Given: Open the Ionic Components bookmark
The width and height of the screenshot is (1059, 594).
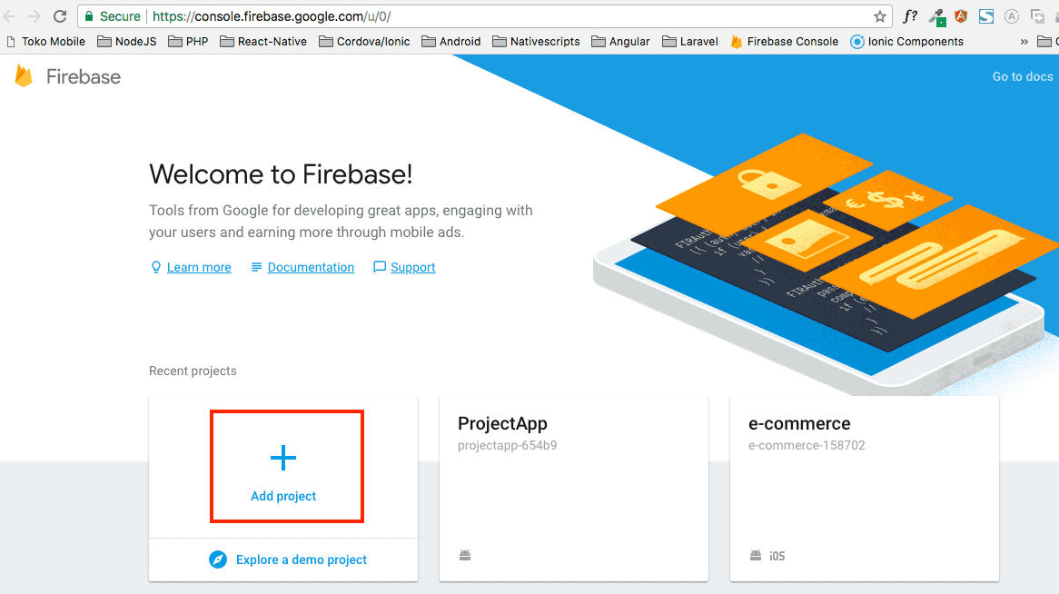Looking at the screenshot, I should [906, 41].
